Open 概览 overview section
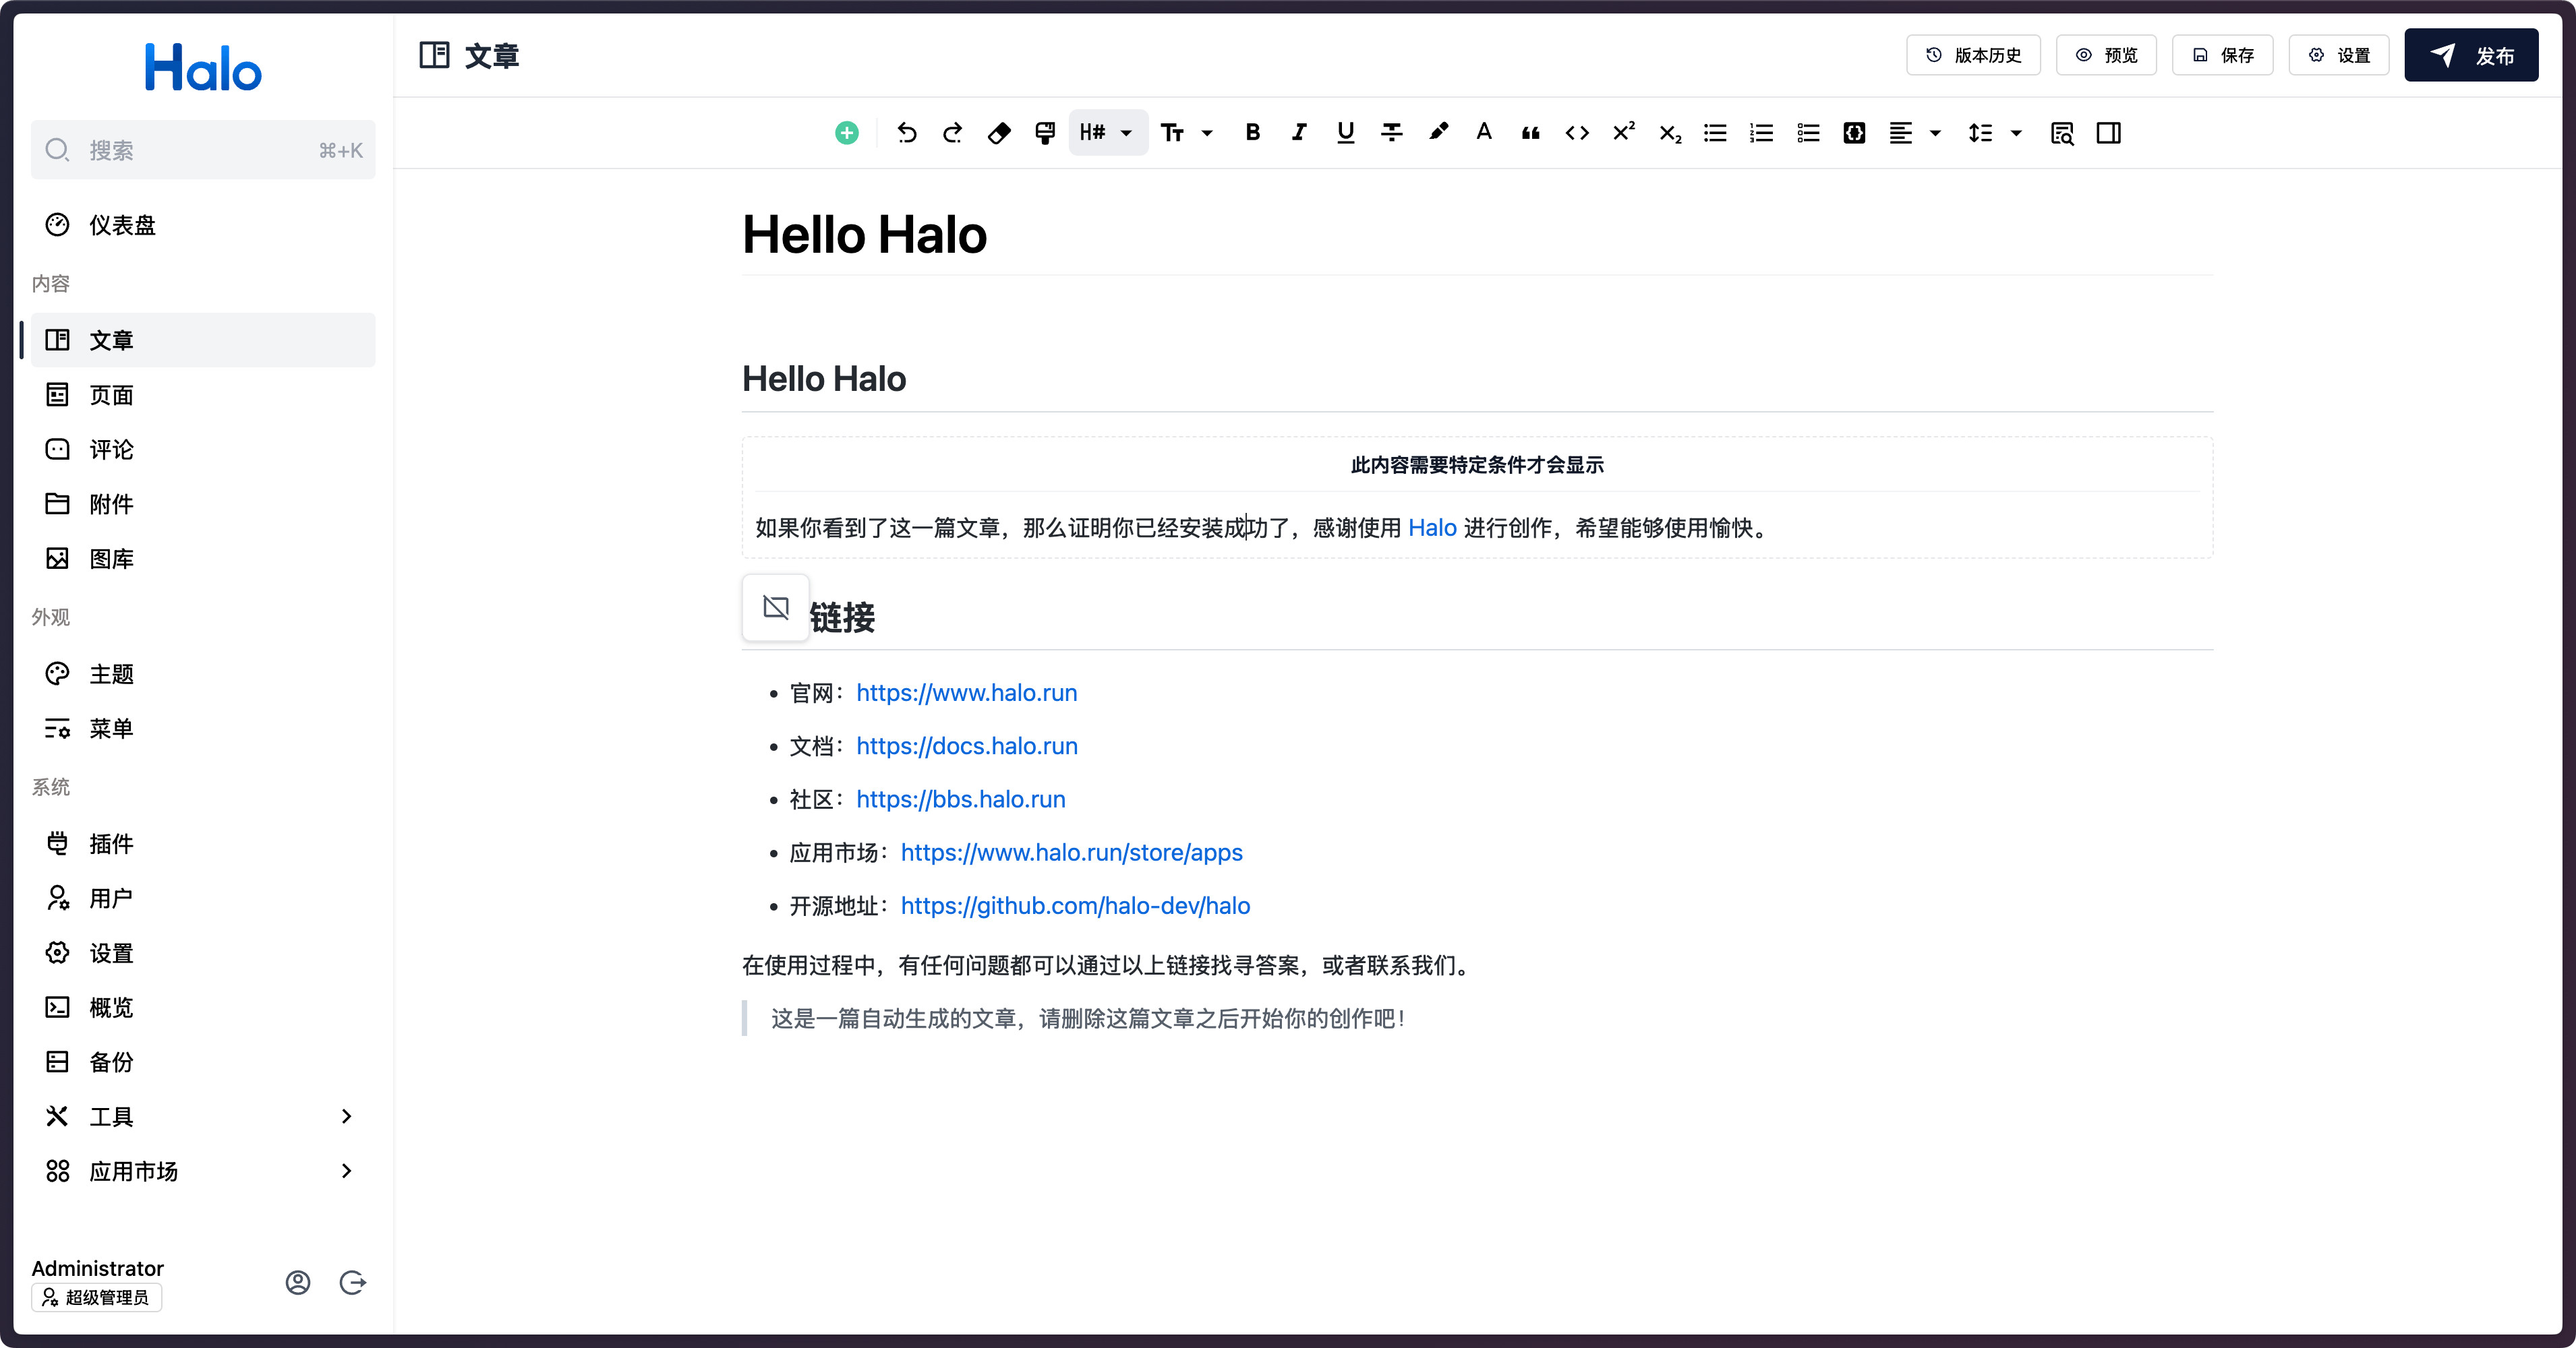Screen dimensions: 2576x1348 203,1007
